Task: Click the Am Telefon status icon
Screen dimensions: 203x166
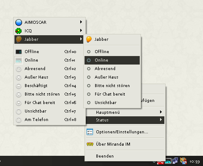Action: click(x=19, y=120)
